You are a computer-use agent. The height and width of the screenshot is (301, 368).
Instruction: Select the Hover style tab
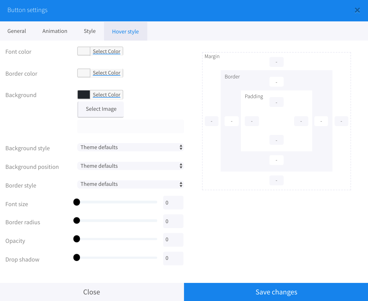(126, 32)
